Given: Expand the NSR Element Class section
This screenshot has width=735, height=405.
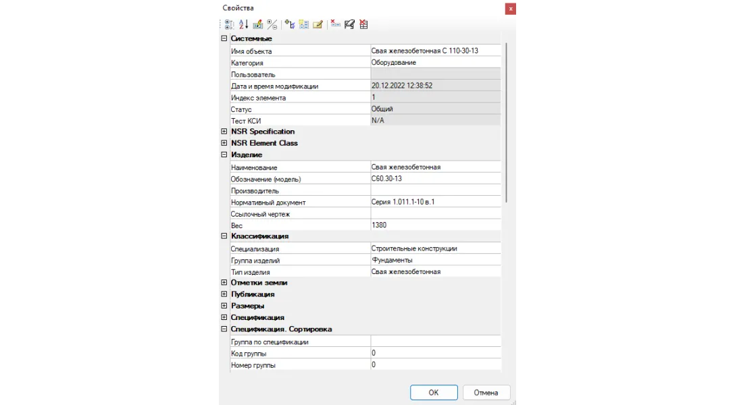Looking at the screenshot, I should point(224,143).
